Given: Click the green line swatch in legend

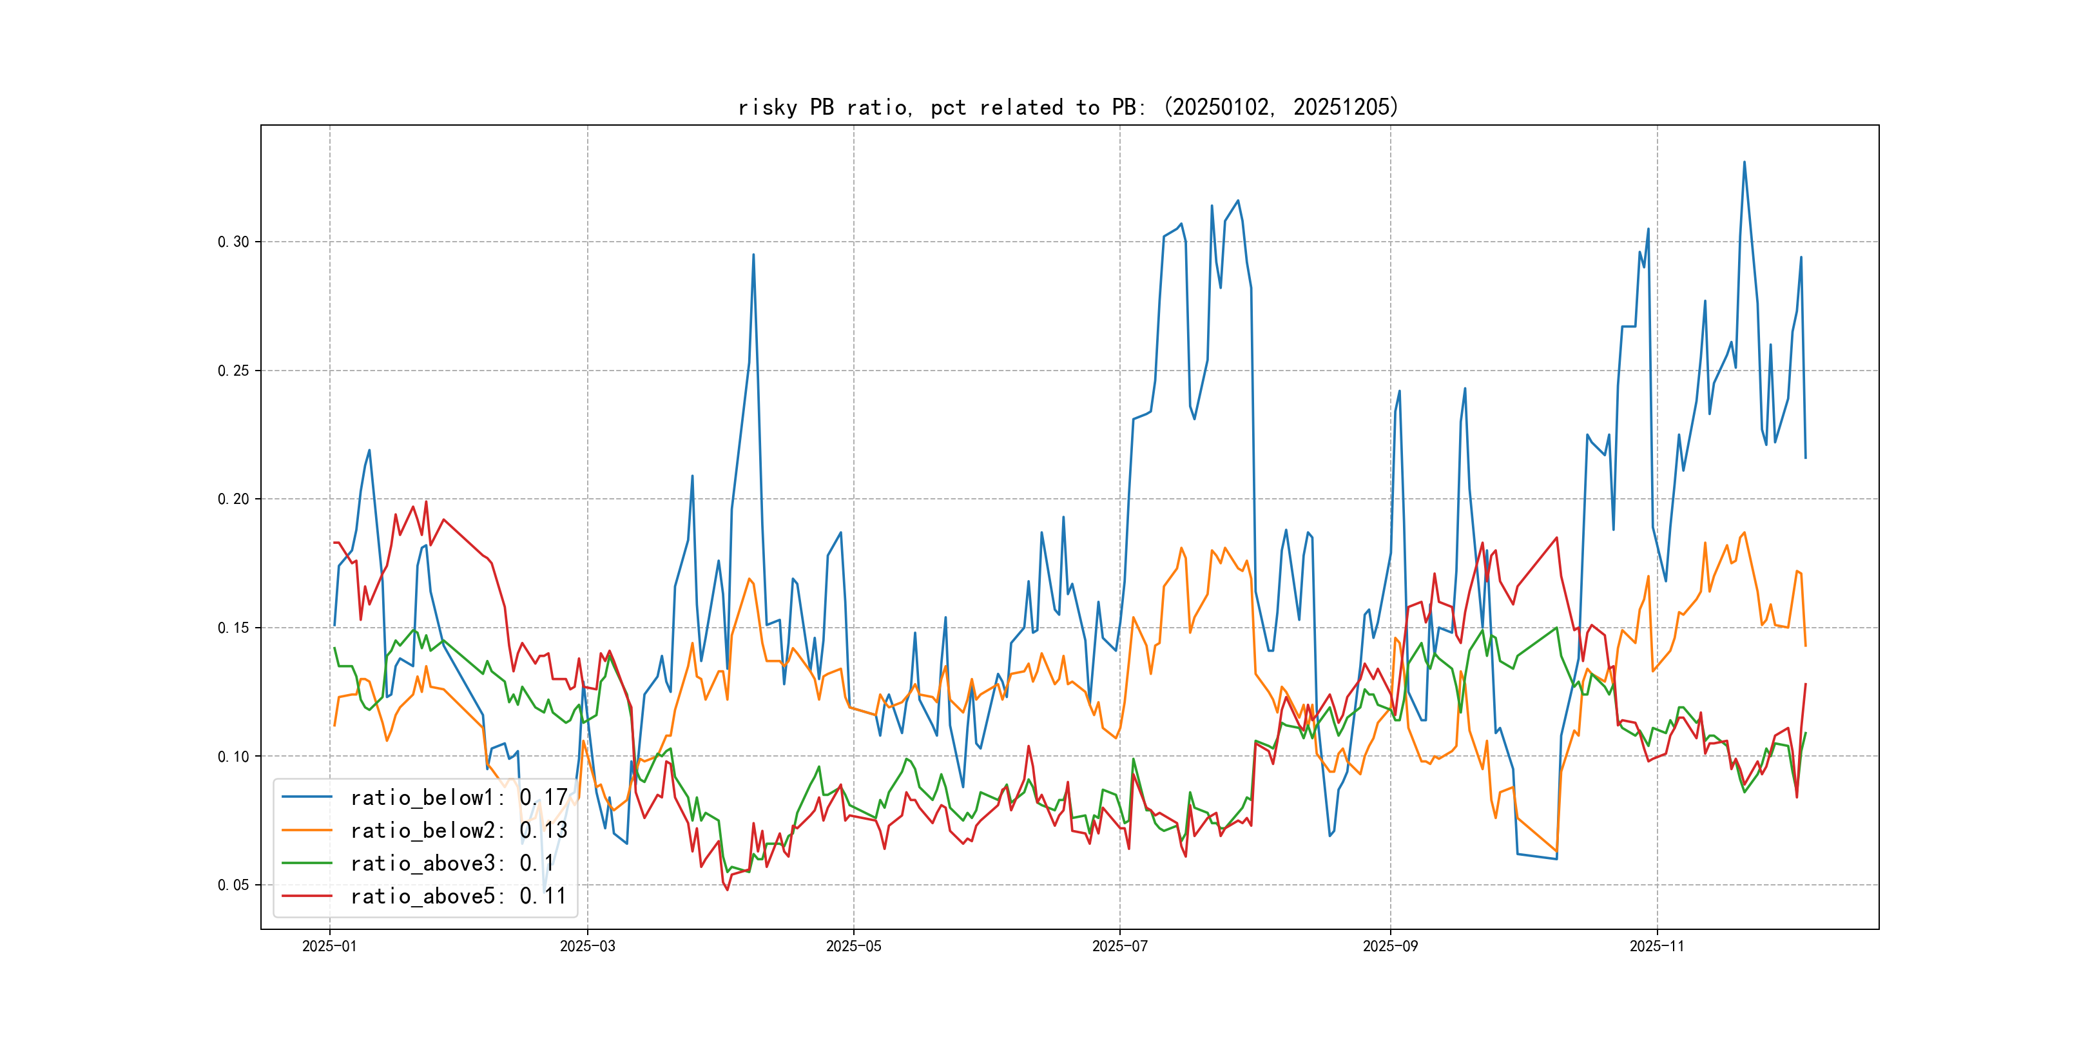Looking at the screenshot, I should pos(306,864).
